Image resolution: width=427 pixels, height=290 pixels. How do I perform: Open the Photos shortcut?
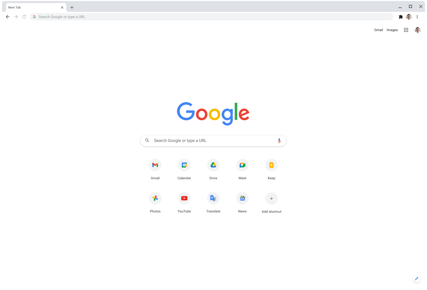155,198
